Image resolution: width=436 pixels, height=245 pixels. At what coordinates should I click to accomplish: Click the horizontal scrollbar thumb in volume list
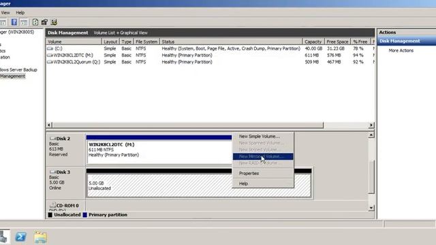[x=188, y=125]
